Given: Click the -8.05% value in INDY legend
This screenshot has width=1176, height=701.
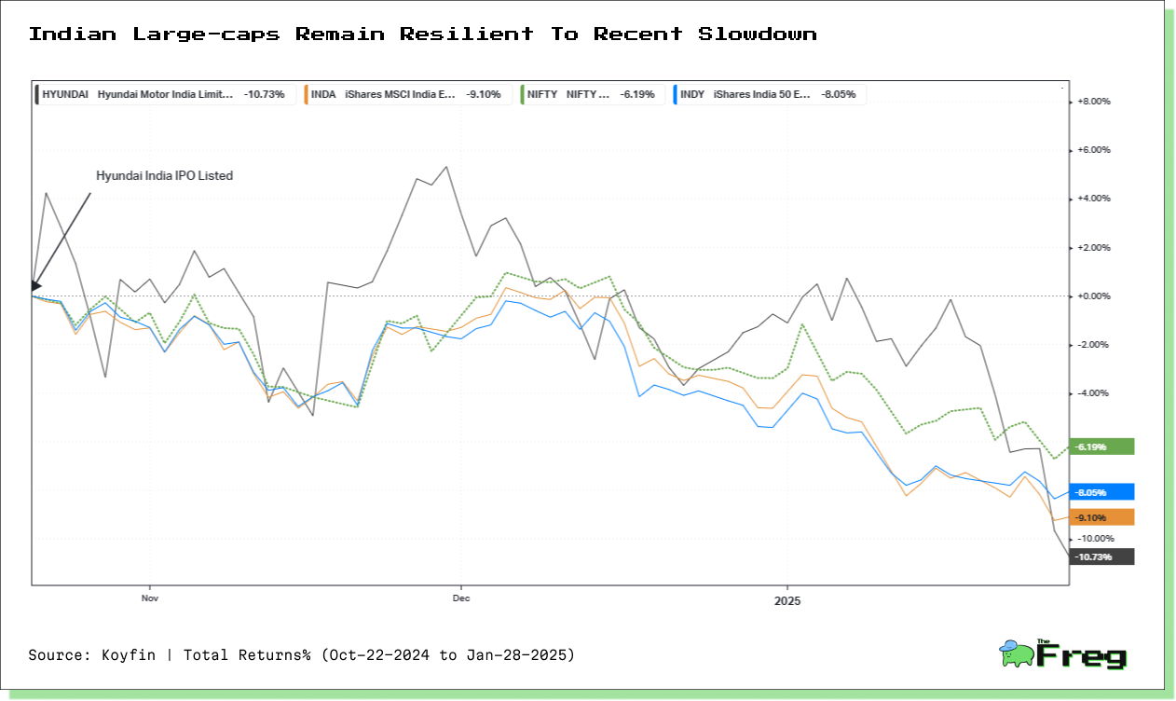Looking at the screenshot, I should point(839,94).
